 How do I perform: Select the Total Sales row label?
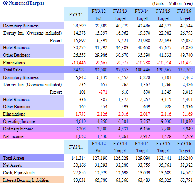[32, 70]
